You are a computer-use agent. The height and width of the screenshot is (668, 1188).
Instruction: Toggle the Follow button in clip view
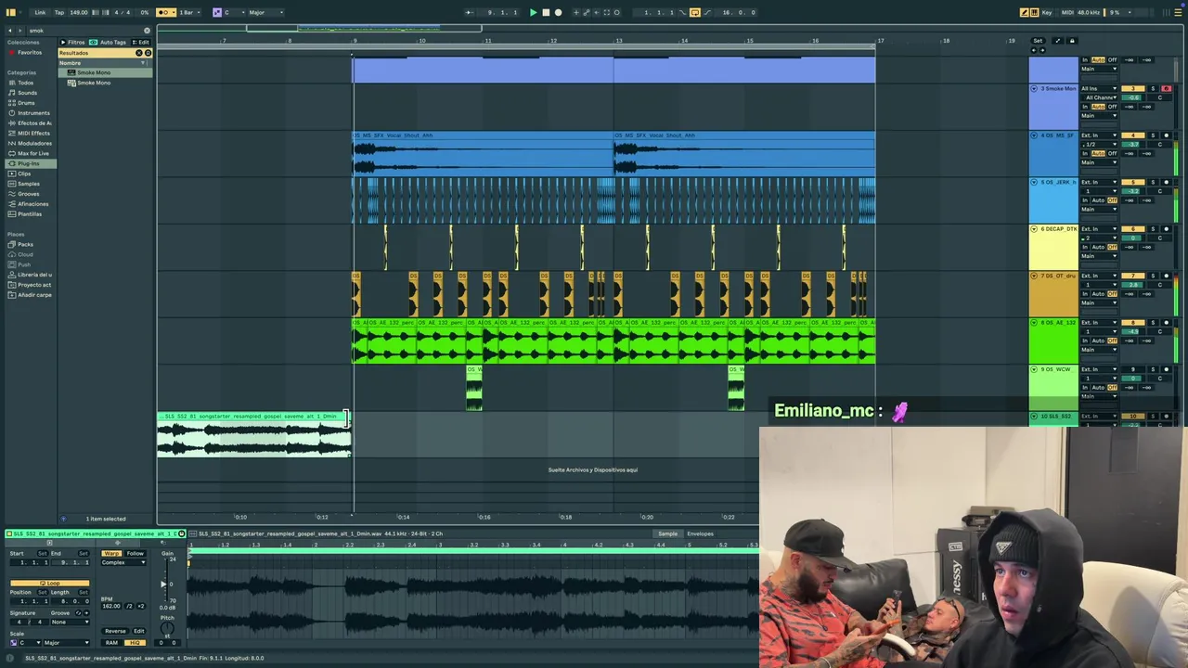tap(136, 554)
